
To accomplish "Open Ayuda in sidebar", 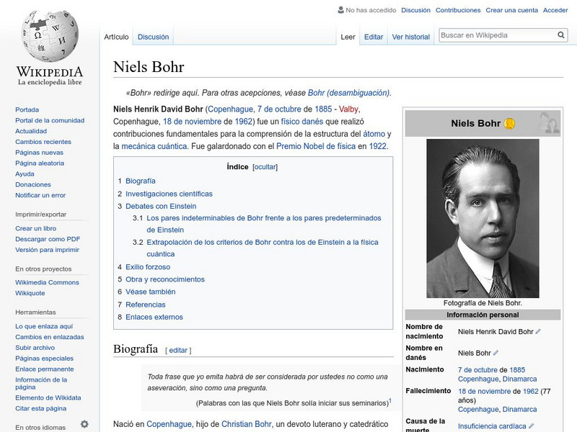I will [x=25, y=174].
